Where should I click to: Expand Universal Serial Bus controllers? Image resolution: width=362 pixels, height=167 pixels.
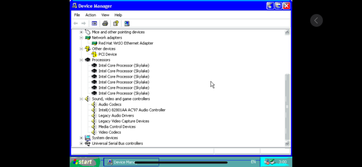point(81,144)
